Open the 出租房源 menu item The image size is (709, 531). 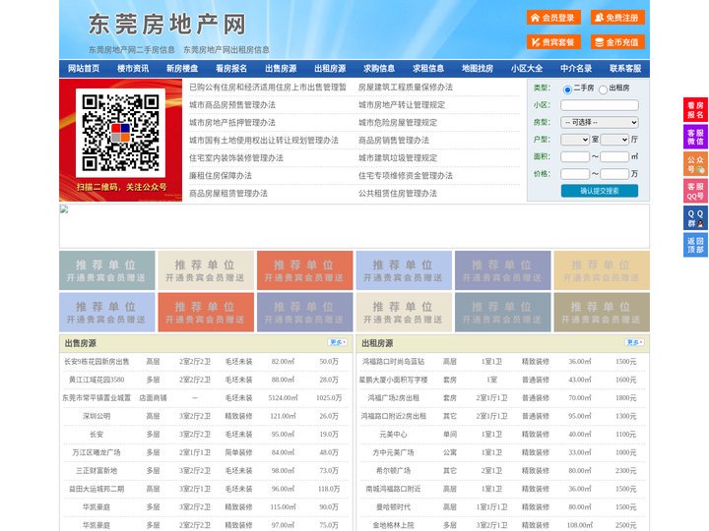(x=330, y=69)
